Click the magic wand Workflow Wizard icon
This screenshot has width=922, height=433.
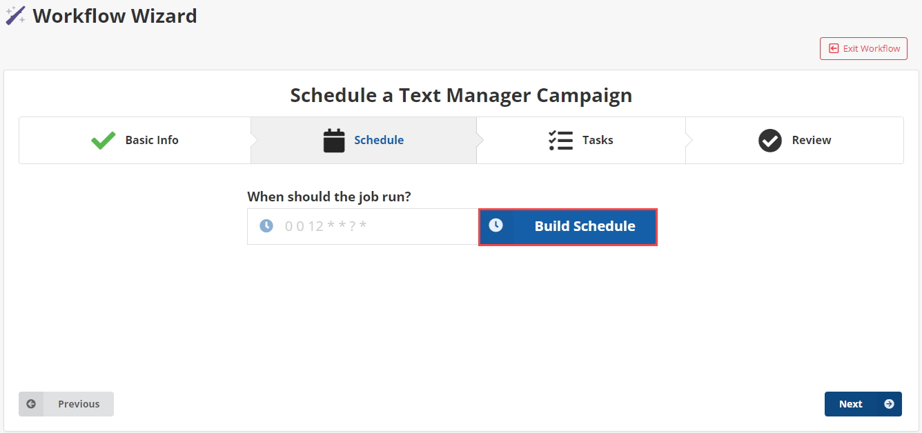pyautogui.click(x=15, y=15)
